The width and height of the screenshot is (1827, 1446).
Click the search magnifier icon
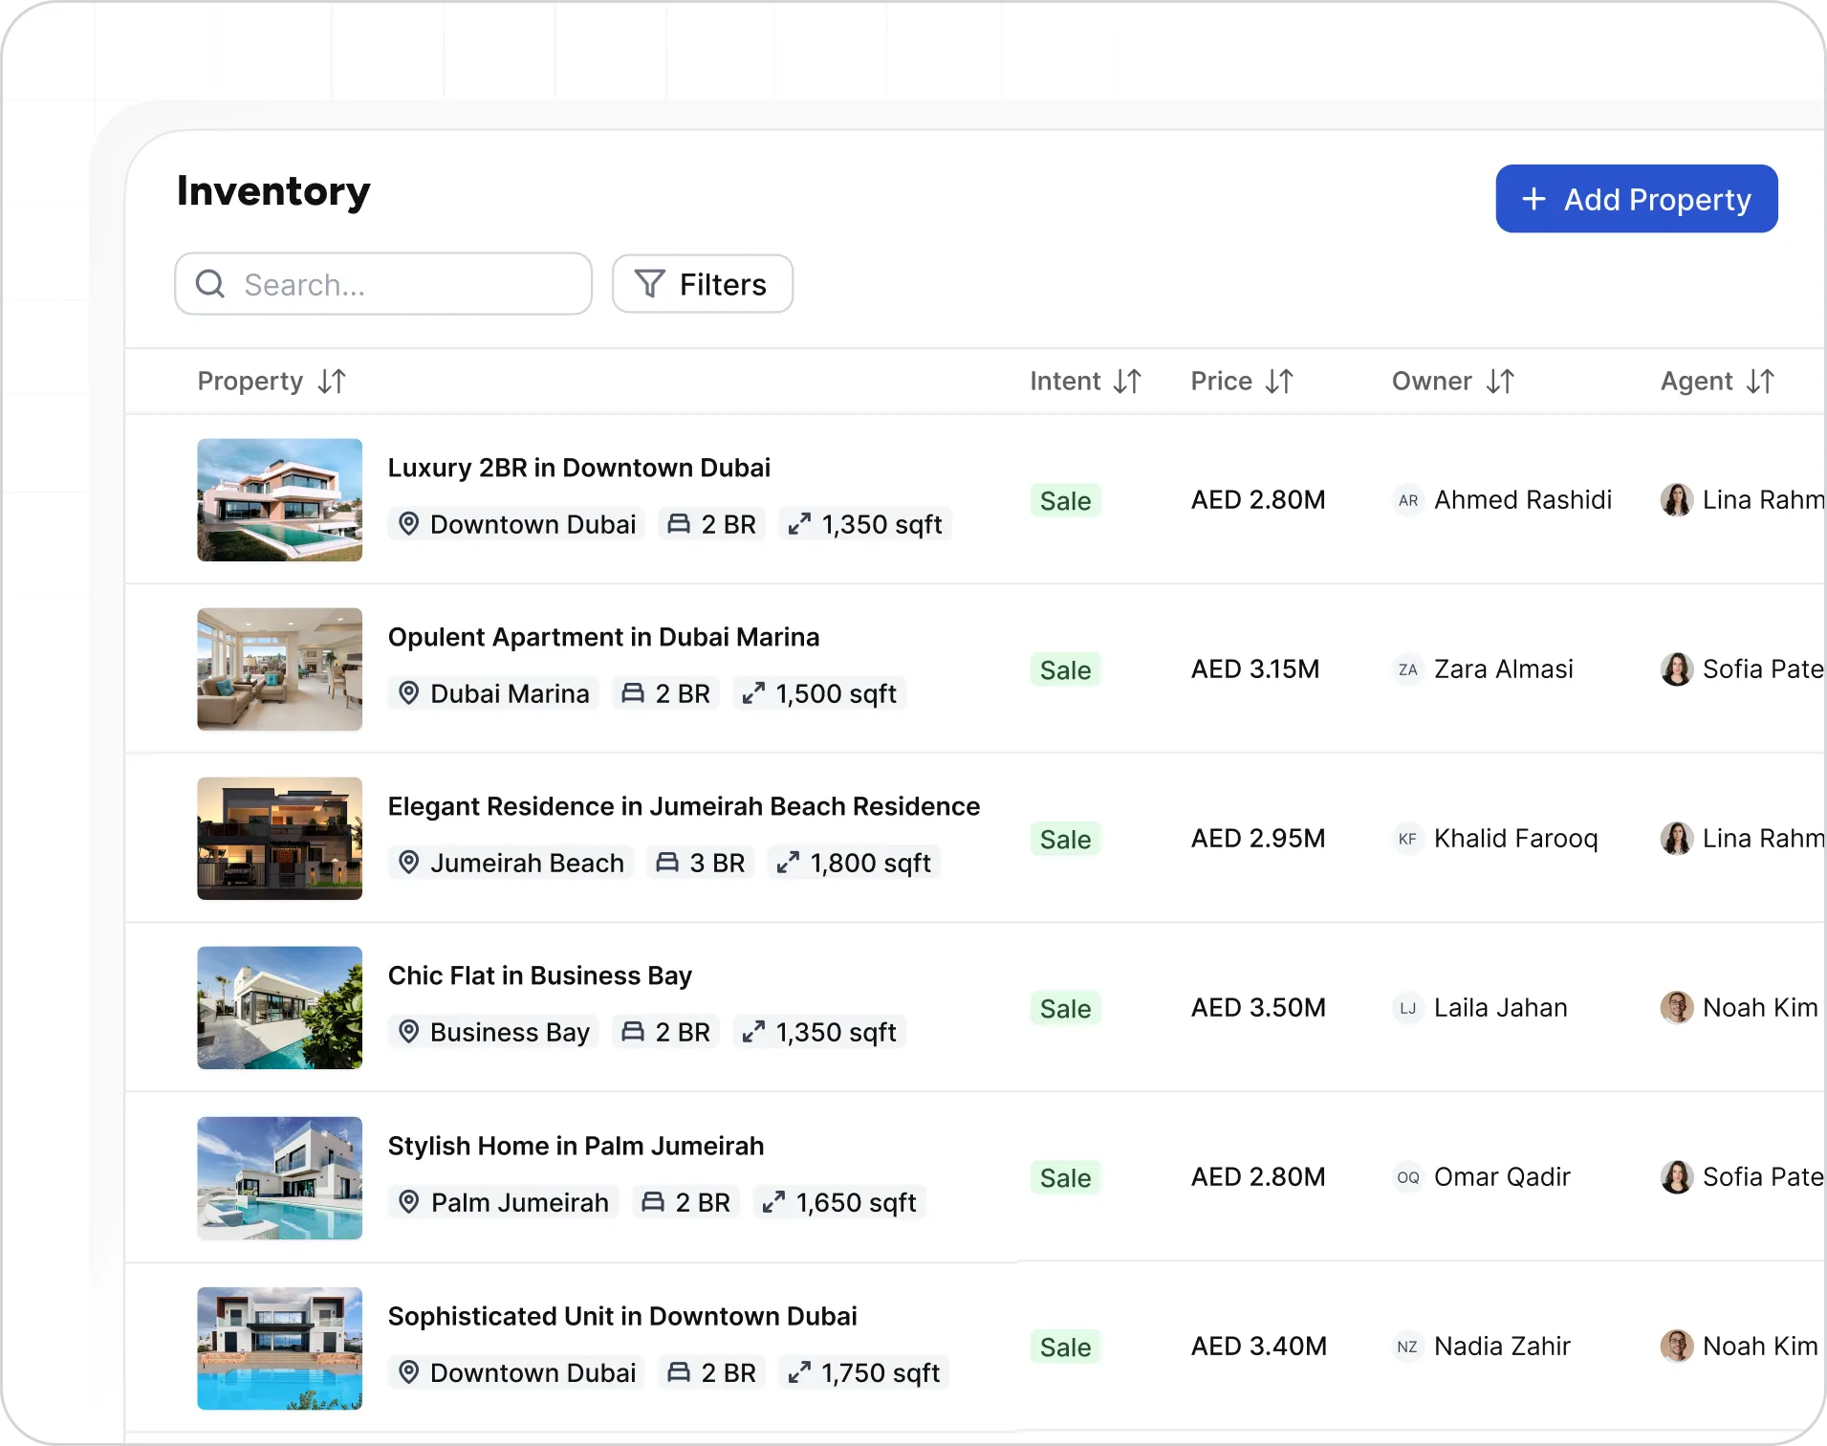tap(210, 284)
